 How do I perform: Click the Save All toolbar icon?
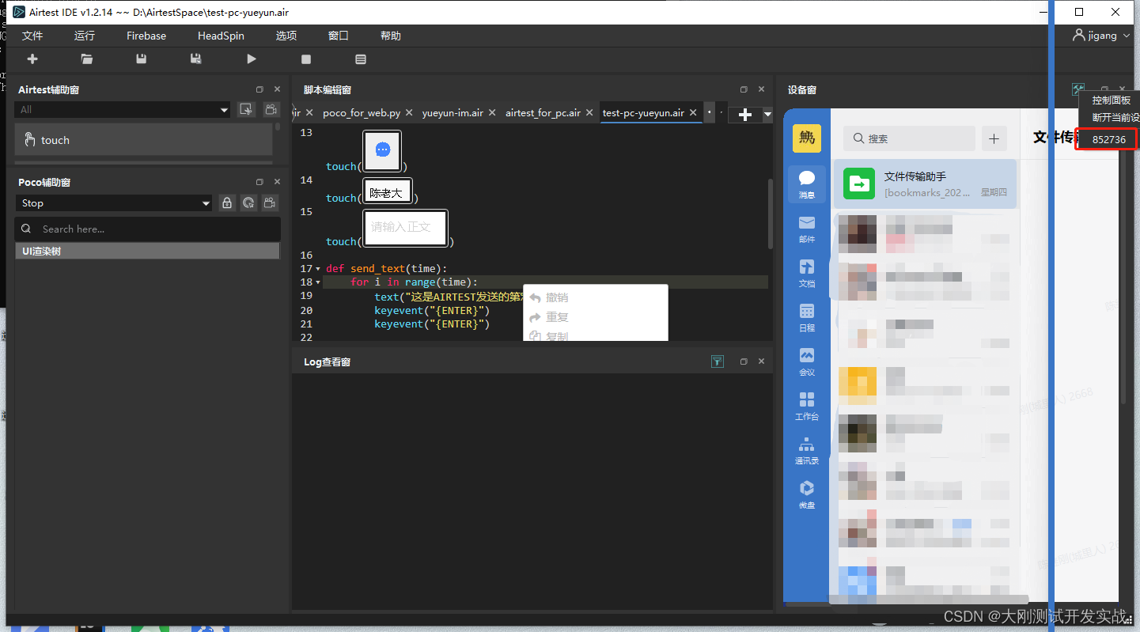[x=196, y=59]
